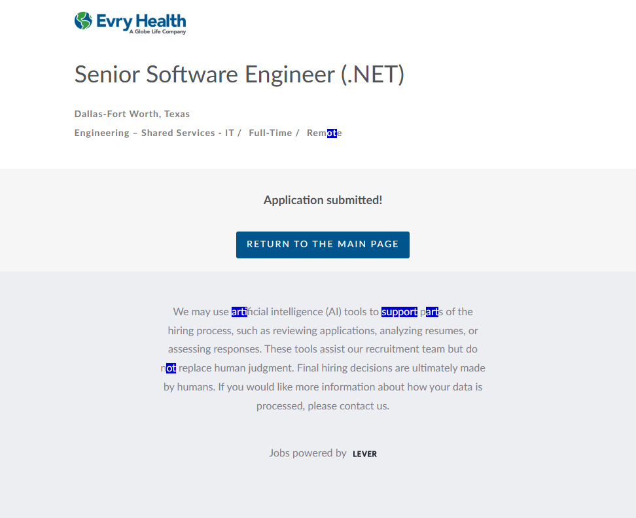This screenshot has width=636, height=518.
Task: Click the highlighted word 'support'
Action: point(399,312)
